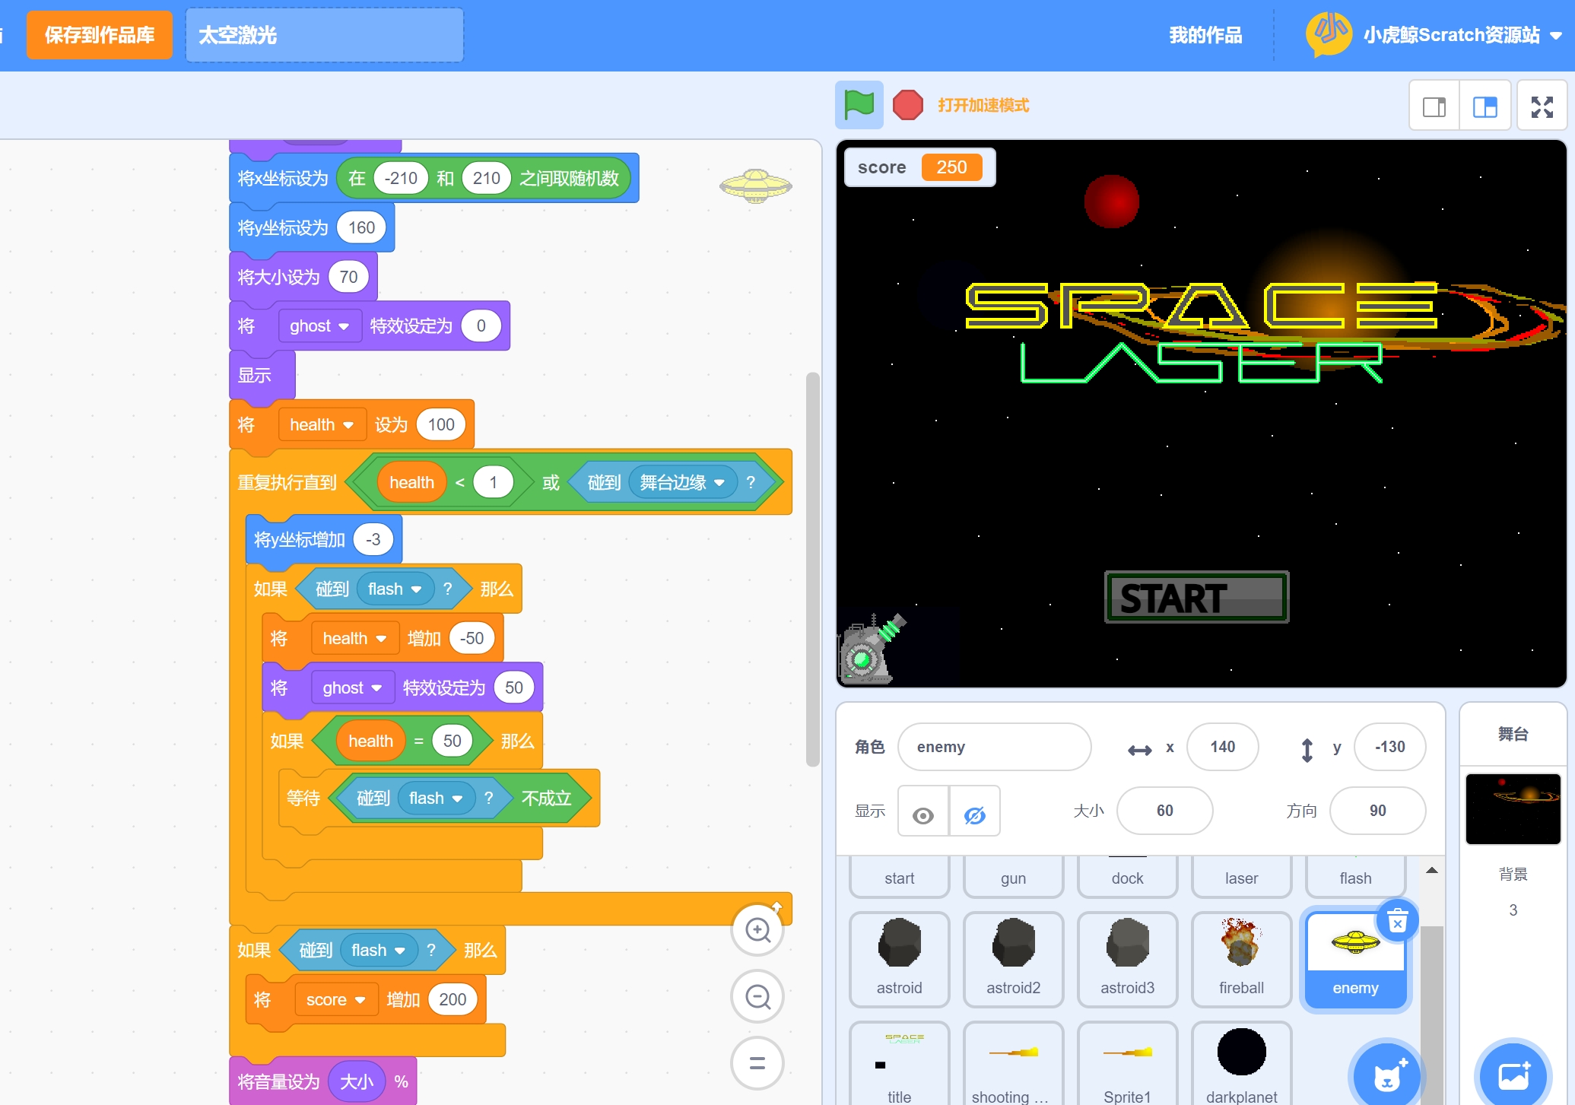Zoom in on the code workspace

(757, 929)
